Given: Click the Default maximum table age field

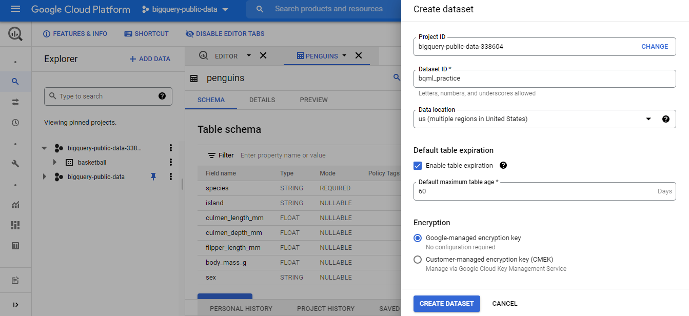Looking at the screenshot, I should 544,191.
